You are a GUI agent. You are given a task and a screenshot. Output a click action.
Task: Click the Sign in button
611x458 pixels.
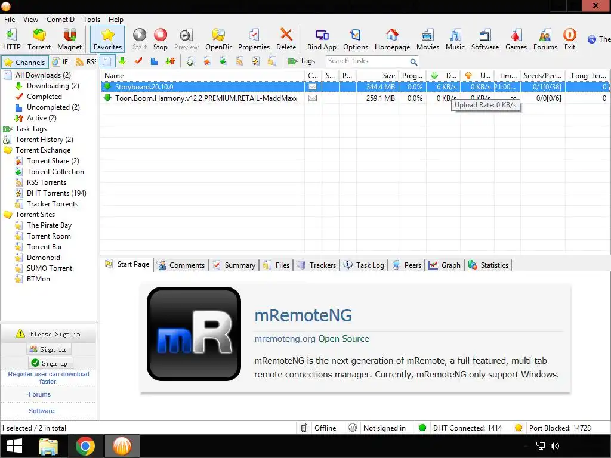pos(49,349)
